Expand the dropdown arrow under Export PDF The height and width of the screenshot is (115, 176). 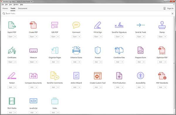[15, 37]
